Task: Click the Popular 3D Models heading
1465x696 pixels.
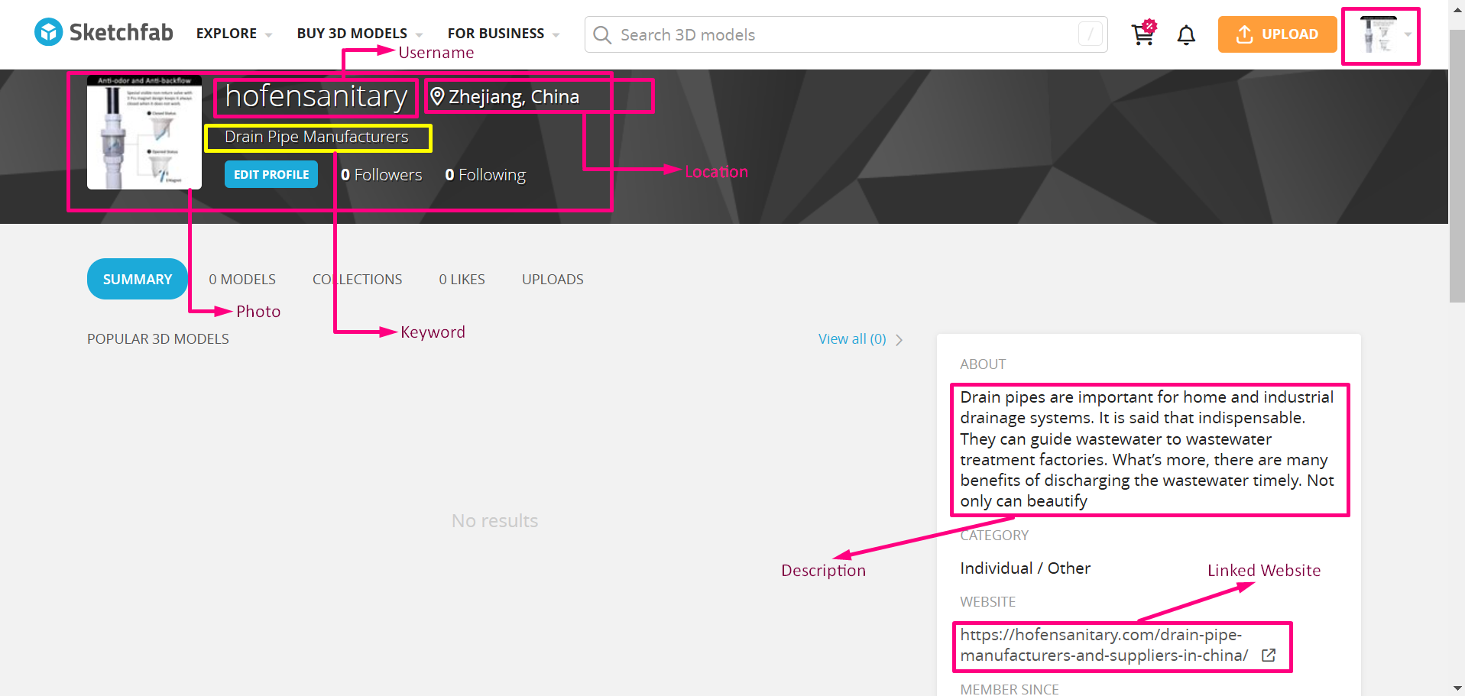Action: 158,339
